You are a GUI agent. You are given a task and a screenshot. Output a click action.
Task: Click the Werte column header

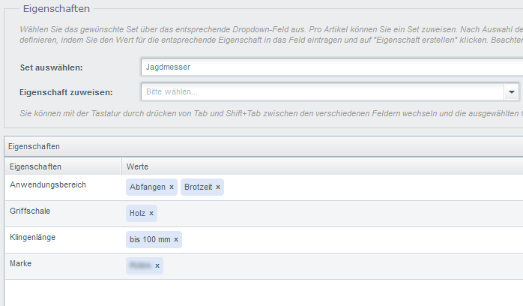138,166
